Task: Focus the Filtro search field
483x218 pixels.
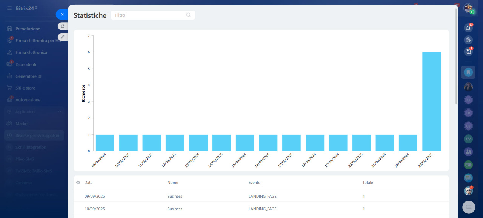Action: click(x=149, y=15)
